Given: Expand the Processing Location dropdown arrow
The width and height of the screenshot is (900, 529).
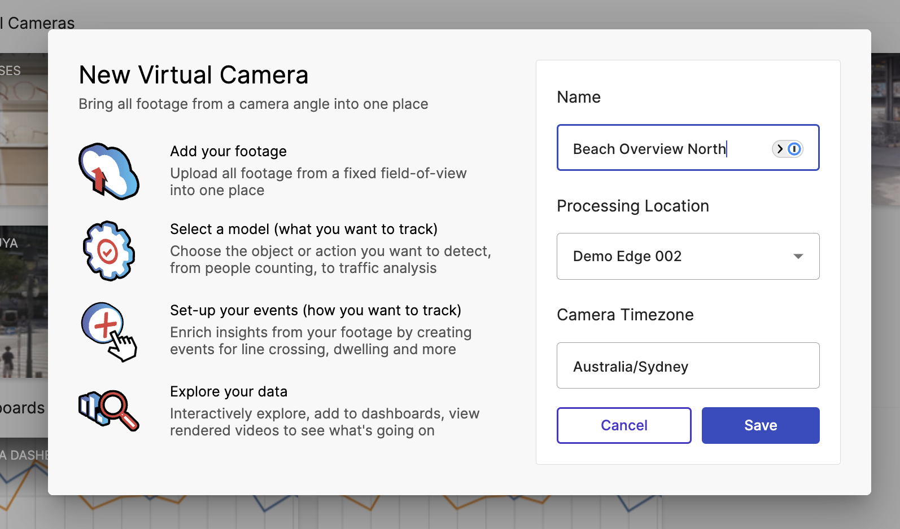Looking at the screenshot, I should pyautogui.click(x=798, y=257).
